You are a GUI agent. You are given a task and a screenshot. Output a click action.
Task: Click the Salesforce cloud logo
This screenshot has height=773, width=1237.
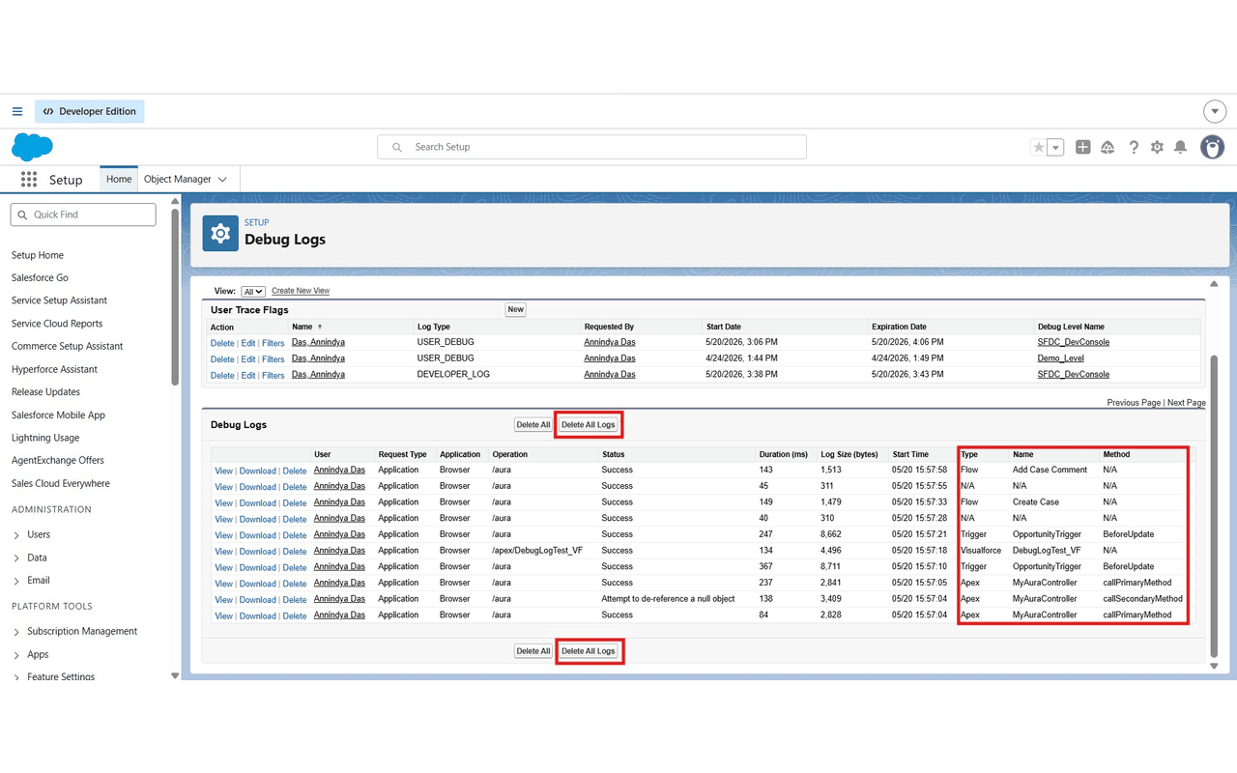[x=32, y=147]
